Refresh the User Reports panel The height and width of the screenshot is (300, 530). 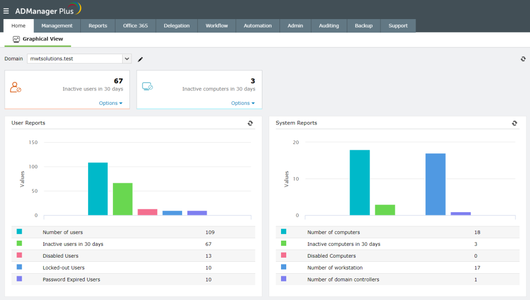pos(250,123)
